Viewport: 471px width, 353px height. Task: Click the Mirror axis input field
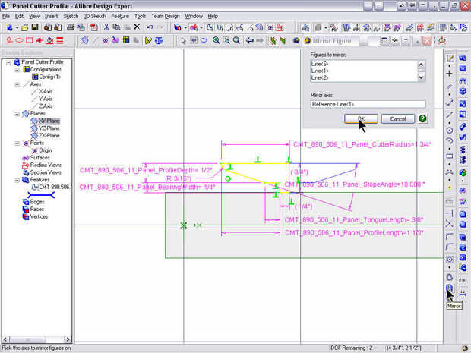click(368, 103)
